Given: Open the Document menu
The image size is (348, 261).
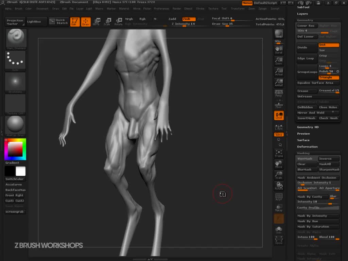Looking at the screenshot, I should coord(42,8).
